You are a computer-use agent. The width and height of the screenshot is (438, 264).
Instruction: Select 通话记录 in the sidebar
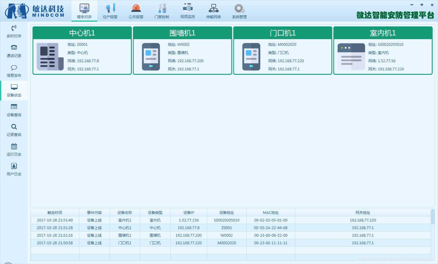click(x=14, y=51)
